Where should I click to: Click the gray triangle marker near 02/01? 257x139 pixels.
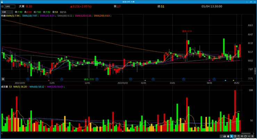[145, 80]
